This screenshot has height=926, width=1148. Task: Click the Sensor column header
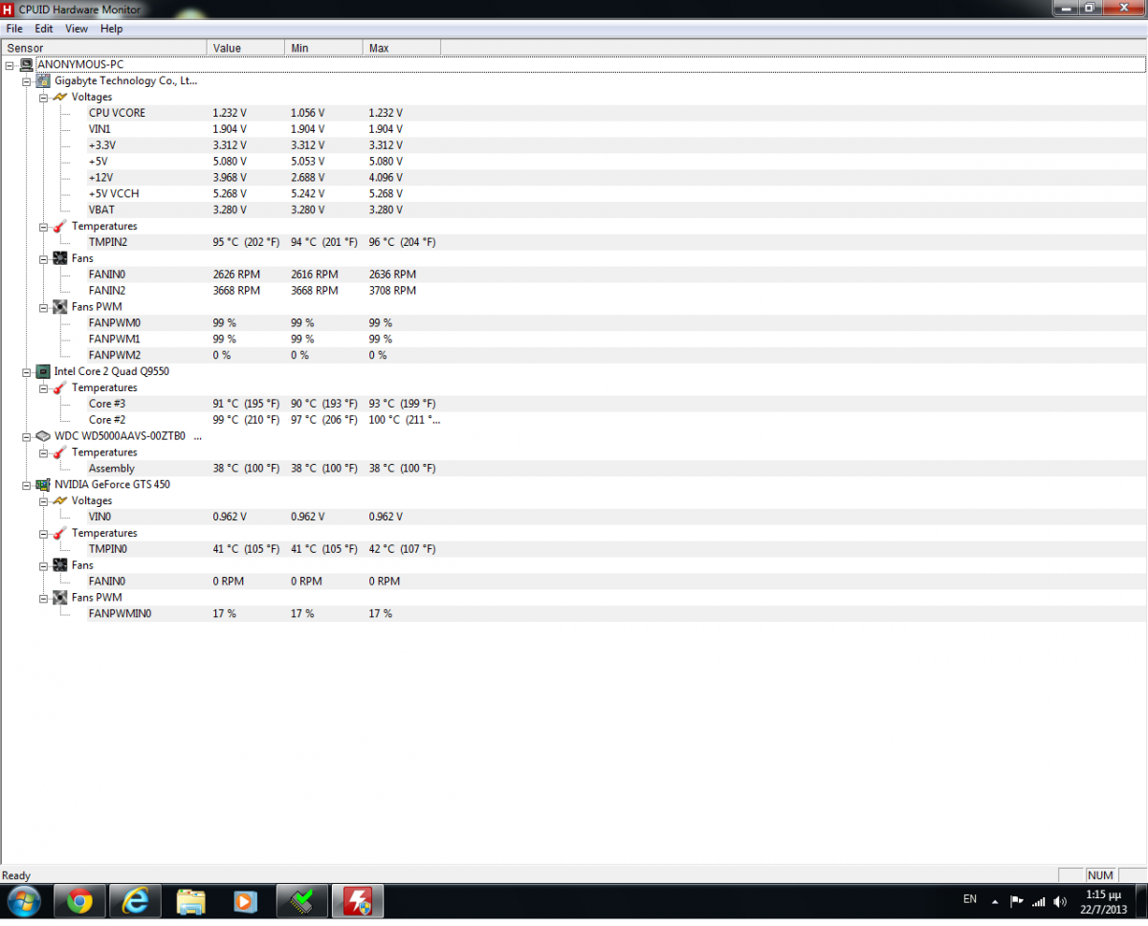[x=103, y=48]
